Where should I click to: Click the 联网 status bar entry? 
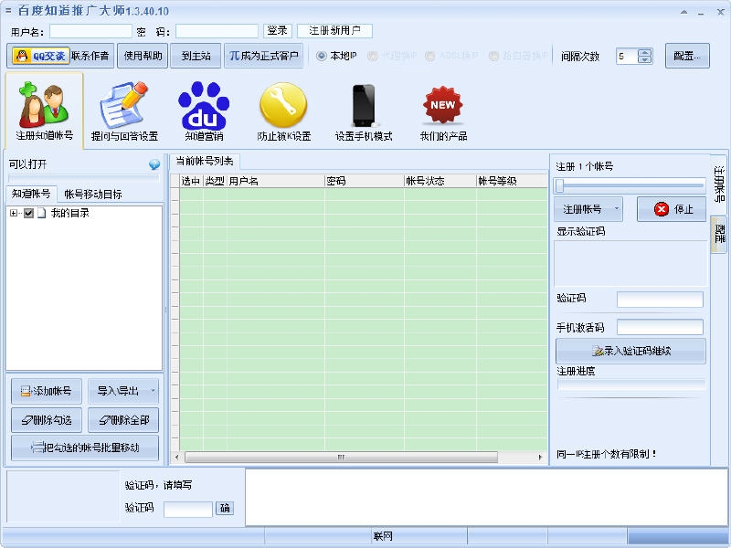click(383, 536)
